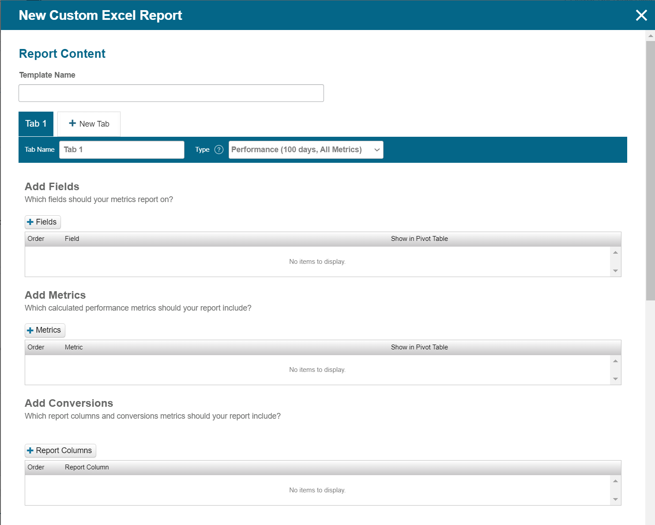The image size is (655, 525).
Task: Click the Order header in the Report Columns grid
Action: (36, 467)
